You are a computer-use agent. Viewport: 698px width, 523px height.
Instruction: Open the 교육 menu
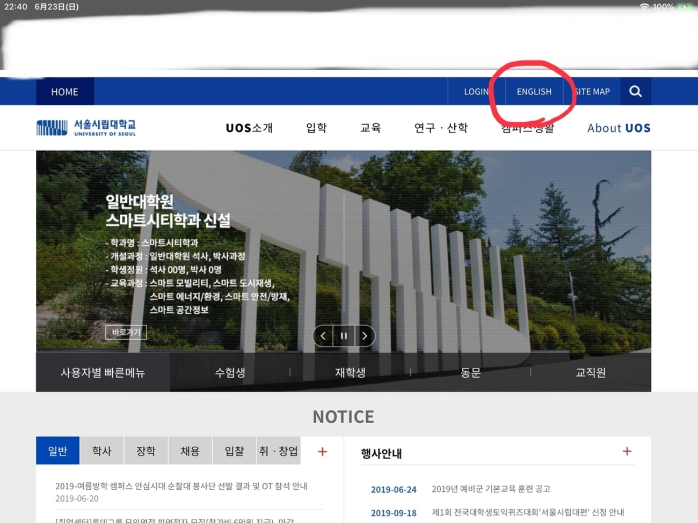[370, 128]
